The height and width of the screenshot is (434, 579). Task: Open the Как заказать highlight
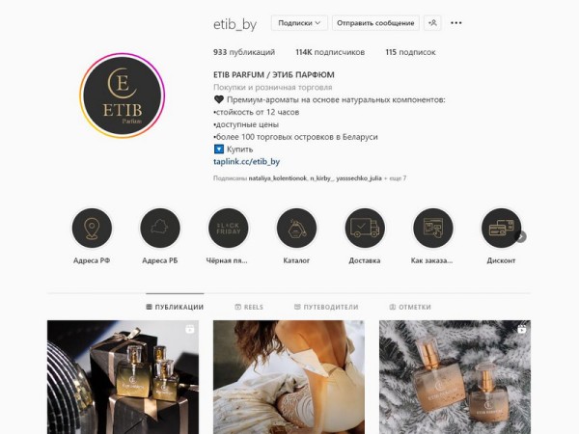(432, 228)
